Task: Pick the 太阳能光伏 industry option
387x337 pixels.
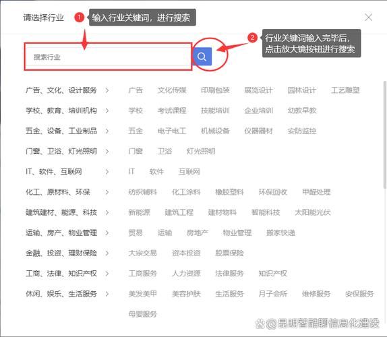Action: [312, 212]
